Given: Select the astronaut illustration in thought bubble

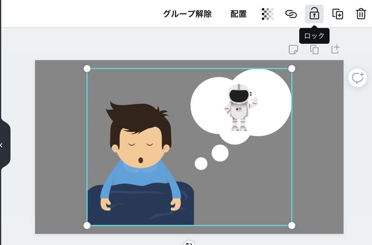Looking at the screenshot, I should (x=240, y=107).
